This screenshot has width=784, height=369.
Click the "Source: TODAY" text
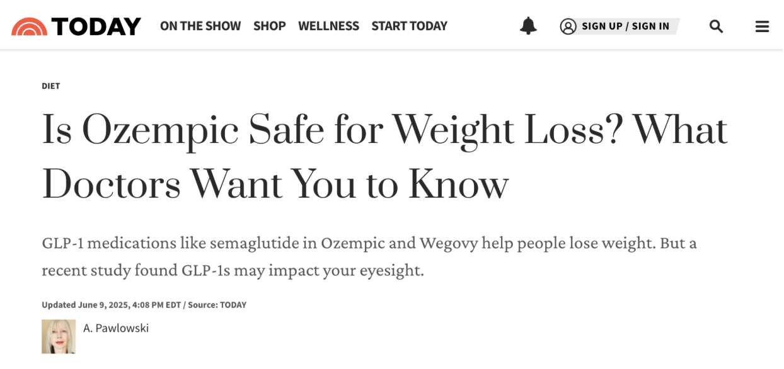coord(217,305)
